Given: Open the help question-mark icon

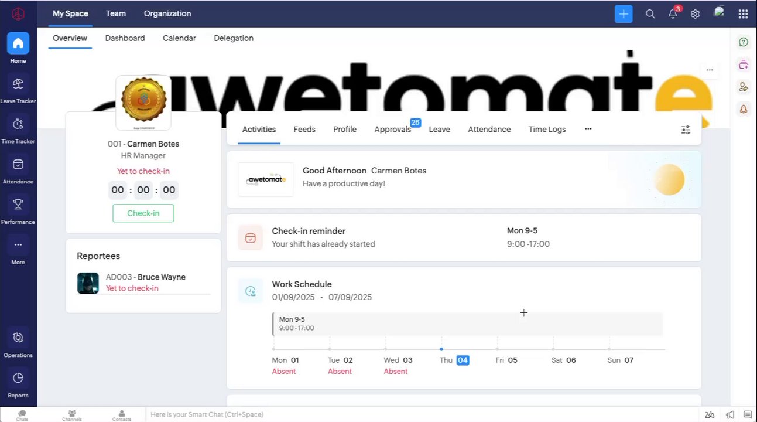Looking at the screenshot, I should pyautogui.click(x=744, y=42).
